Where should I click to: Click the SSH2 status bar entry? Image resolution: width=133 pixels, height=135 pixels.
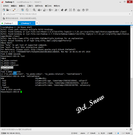tap(74, 133)
